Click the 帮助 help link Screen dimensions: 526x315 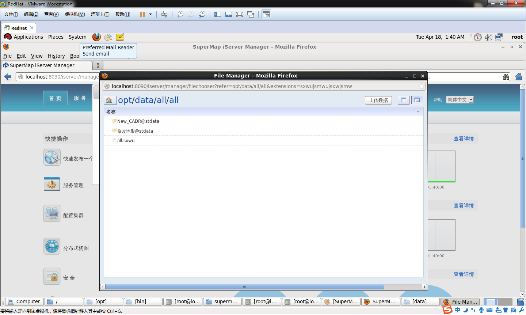(438, 100)
